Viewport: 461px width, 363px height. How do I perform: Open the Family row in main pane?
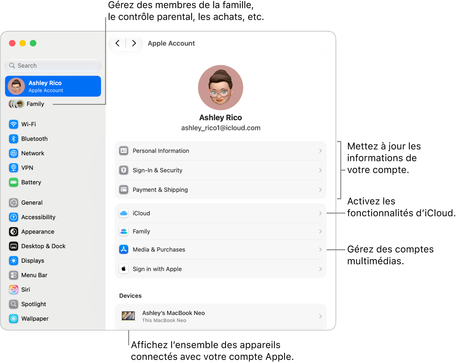[221, 231]
